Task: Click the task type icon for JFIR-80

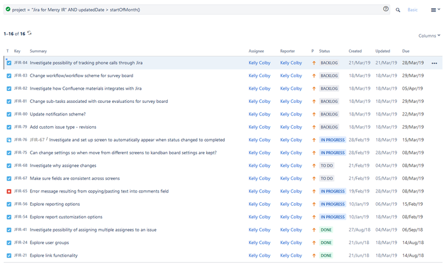Action: pyautogui.click(x=9, y=114)
